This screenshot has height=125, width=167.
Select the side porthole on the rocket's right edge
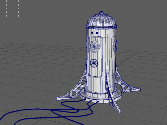[x=114, y=45]
